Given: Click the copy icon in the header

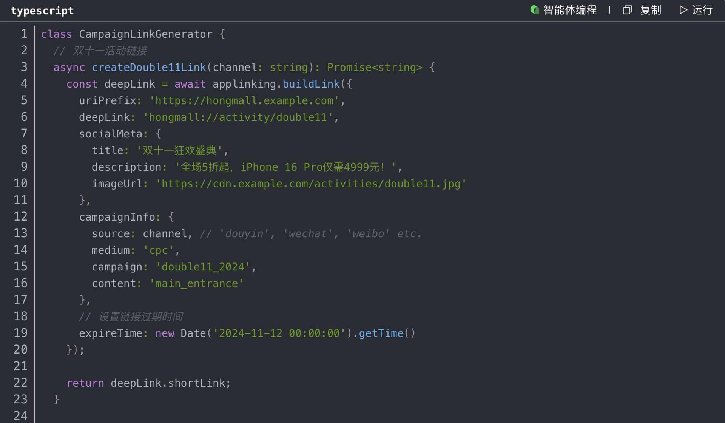Looking at the screenshot, I should (627, 10).
